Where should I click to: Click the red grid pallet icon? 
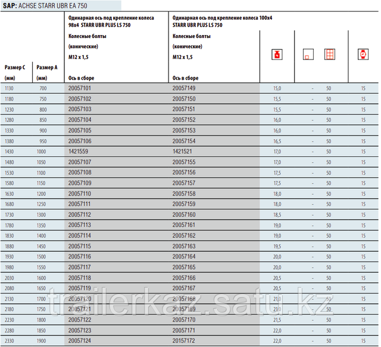pyautogui.click(x=330, y=54)
